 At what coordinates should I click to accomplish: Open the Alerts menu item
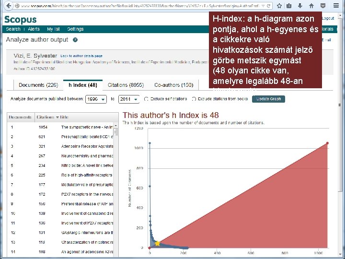coord(34,29)
